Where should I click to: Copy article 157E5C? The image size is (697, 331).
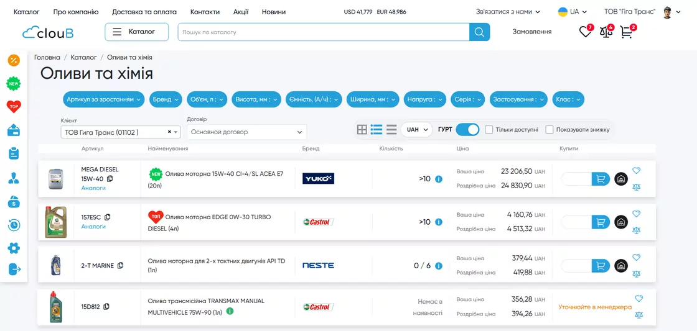click(x=107, y=217)
